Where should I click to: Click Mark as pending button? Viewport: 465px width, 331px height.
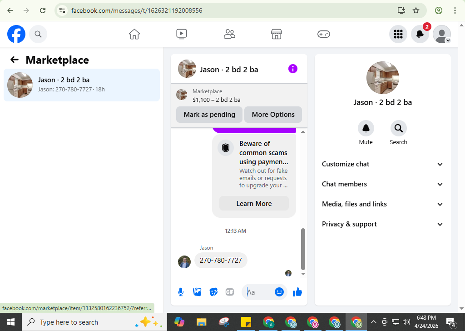pyautogui.click(x=209, y=115)
